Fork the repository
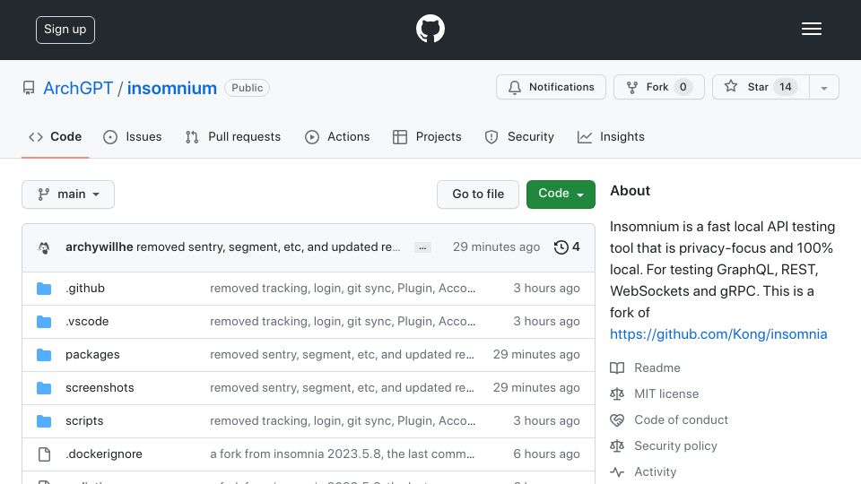Screen dimensions: 861x484 click(659, 87)
